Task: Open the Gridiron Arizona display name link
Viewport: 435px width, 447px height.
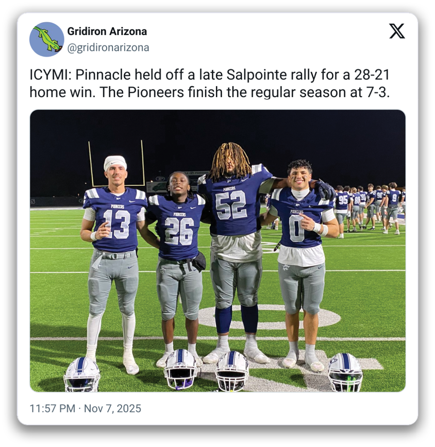Action: tap(107, 31)
